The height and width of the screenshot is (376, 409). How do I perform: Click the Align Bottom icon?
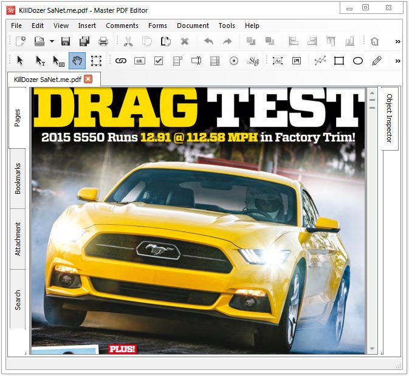[x=350, y=41]
